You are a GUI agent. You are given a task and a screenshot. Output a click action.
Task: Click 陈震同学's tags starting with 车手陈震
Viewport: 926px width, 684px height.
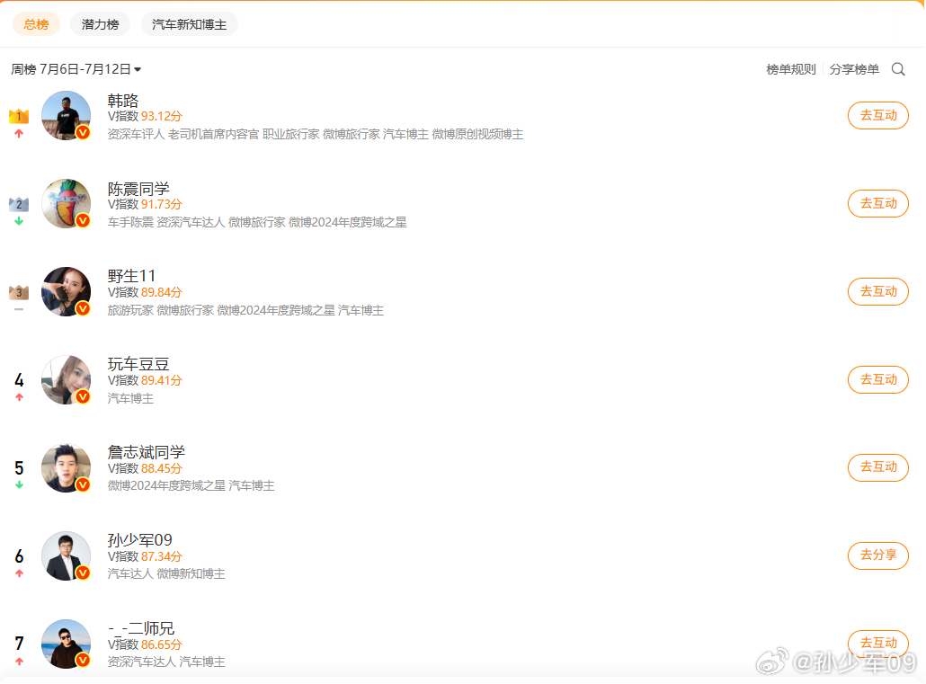257,223
